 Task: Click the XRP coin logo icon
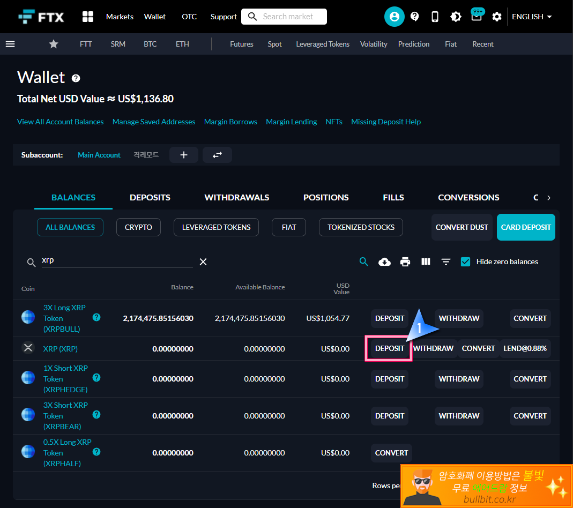click(x=28, y=348)
